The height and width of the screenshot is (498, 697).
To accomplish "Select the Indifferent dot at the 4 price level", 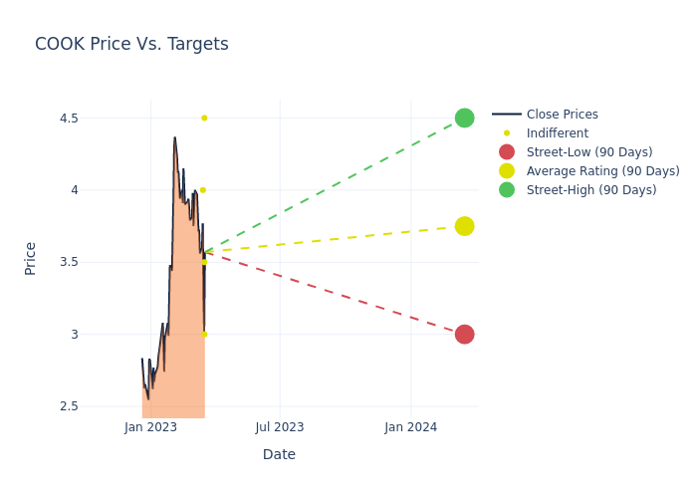I will tap(203, 189).
